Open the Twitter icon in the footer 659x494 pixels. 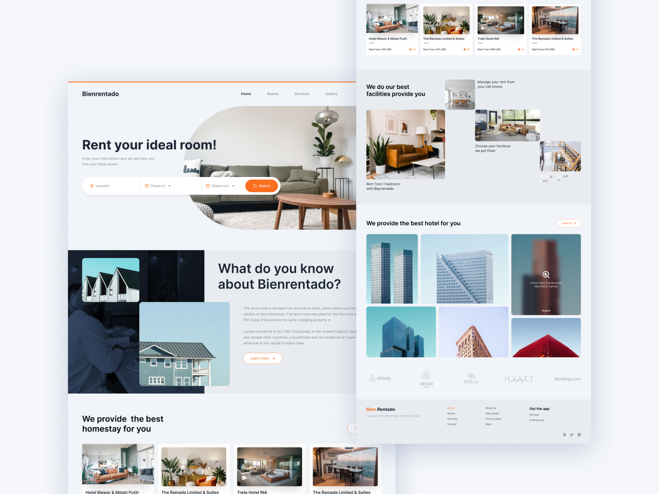(x=572, y=435)
